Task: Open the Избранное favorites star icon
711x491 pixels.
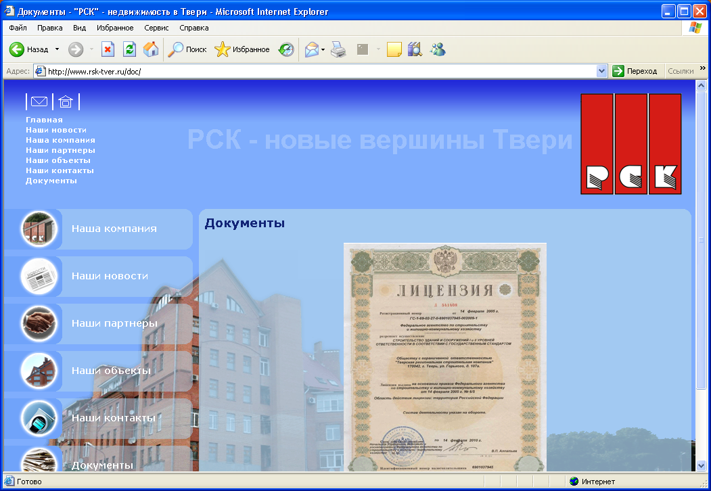Action: coord(221,49)
